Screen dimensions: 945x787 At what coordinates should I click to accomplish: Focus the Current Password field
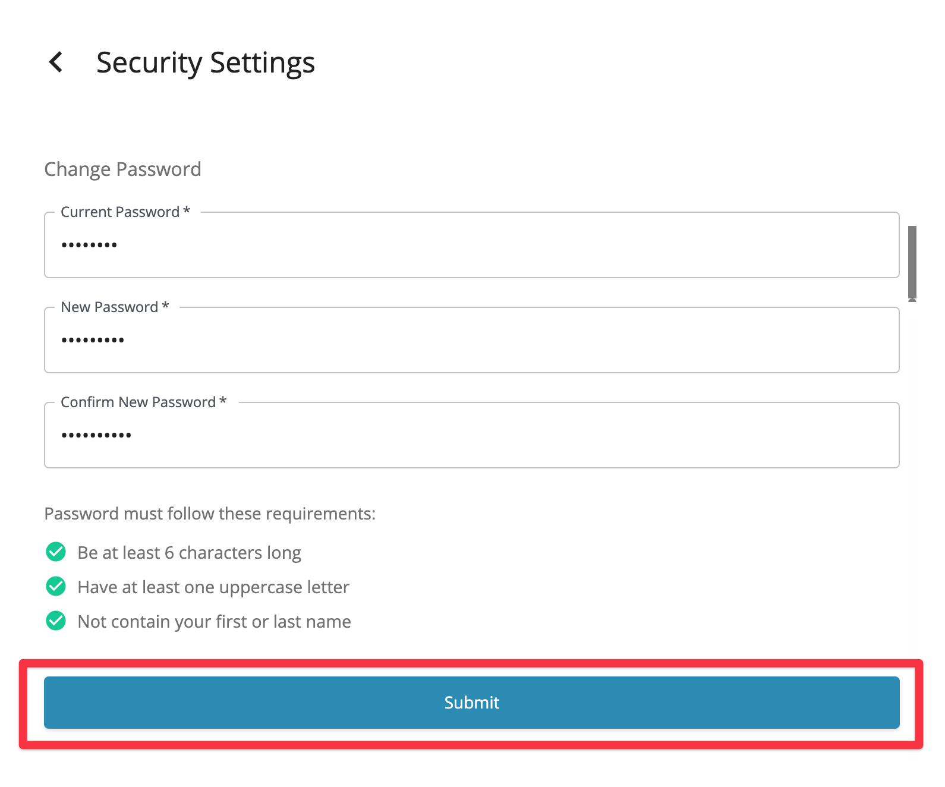pos(471,245)
